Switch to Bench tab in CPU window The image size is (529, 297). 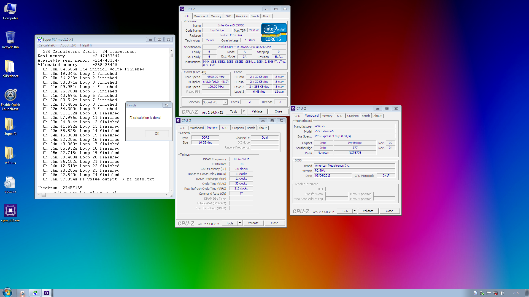click(255, 16)
